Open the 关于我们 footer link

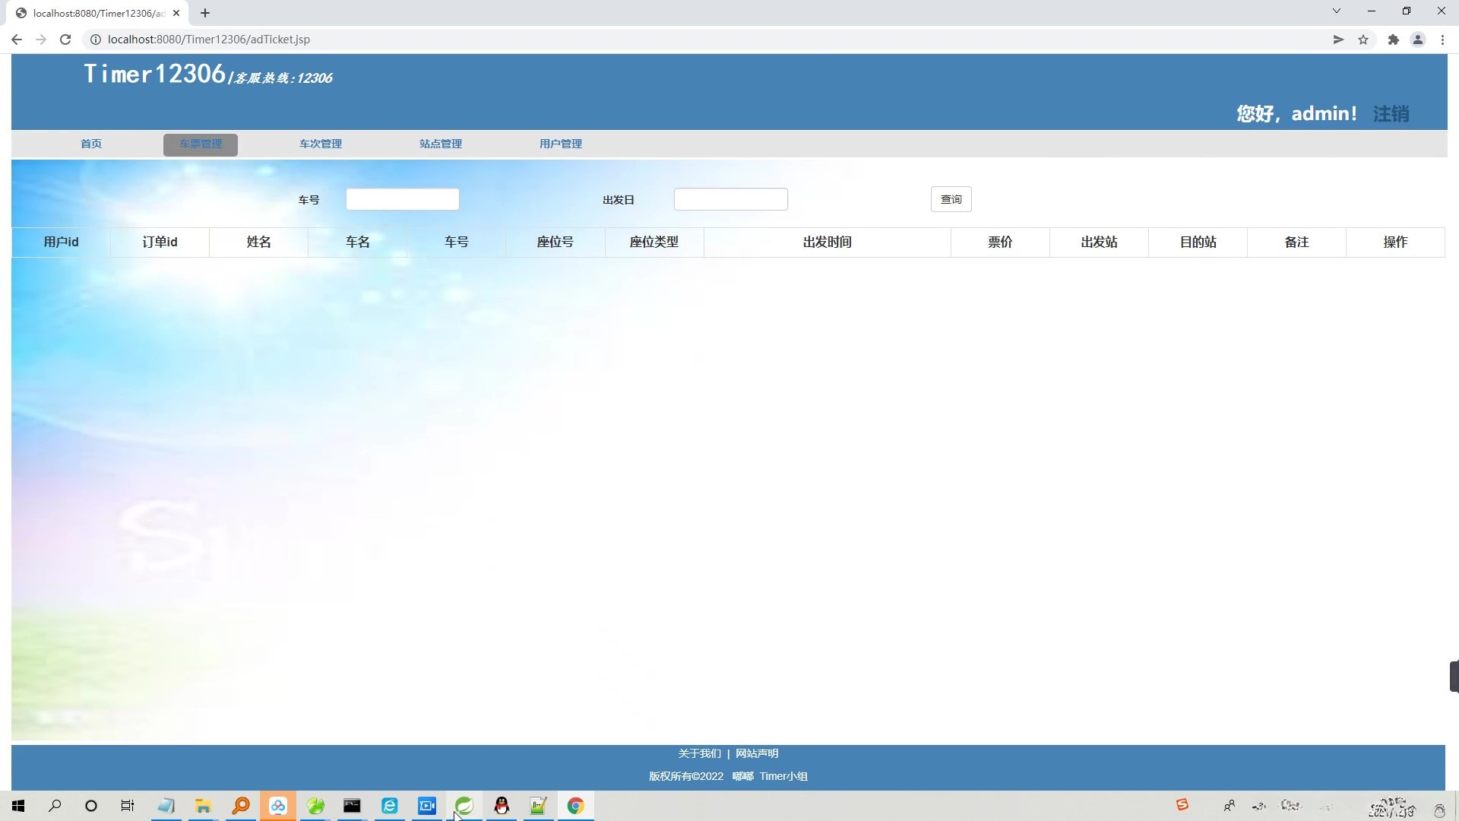(699, 753)
